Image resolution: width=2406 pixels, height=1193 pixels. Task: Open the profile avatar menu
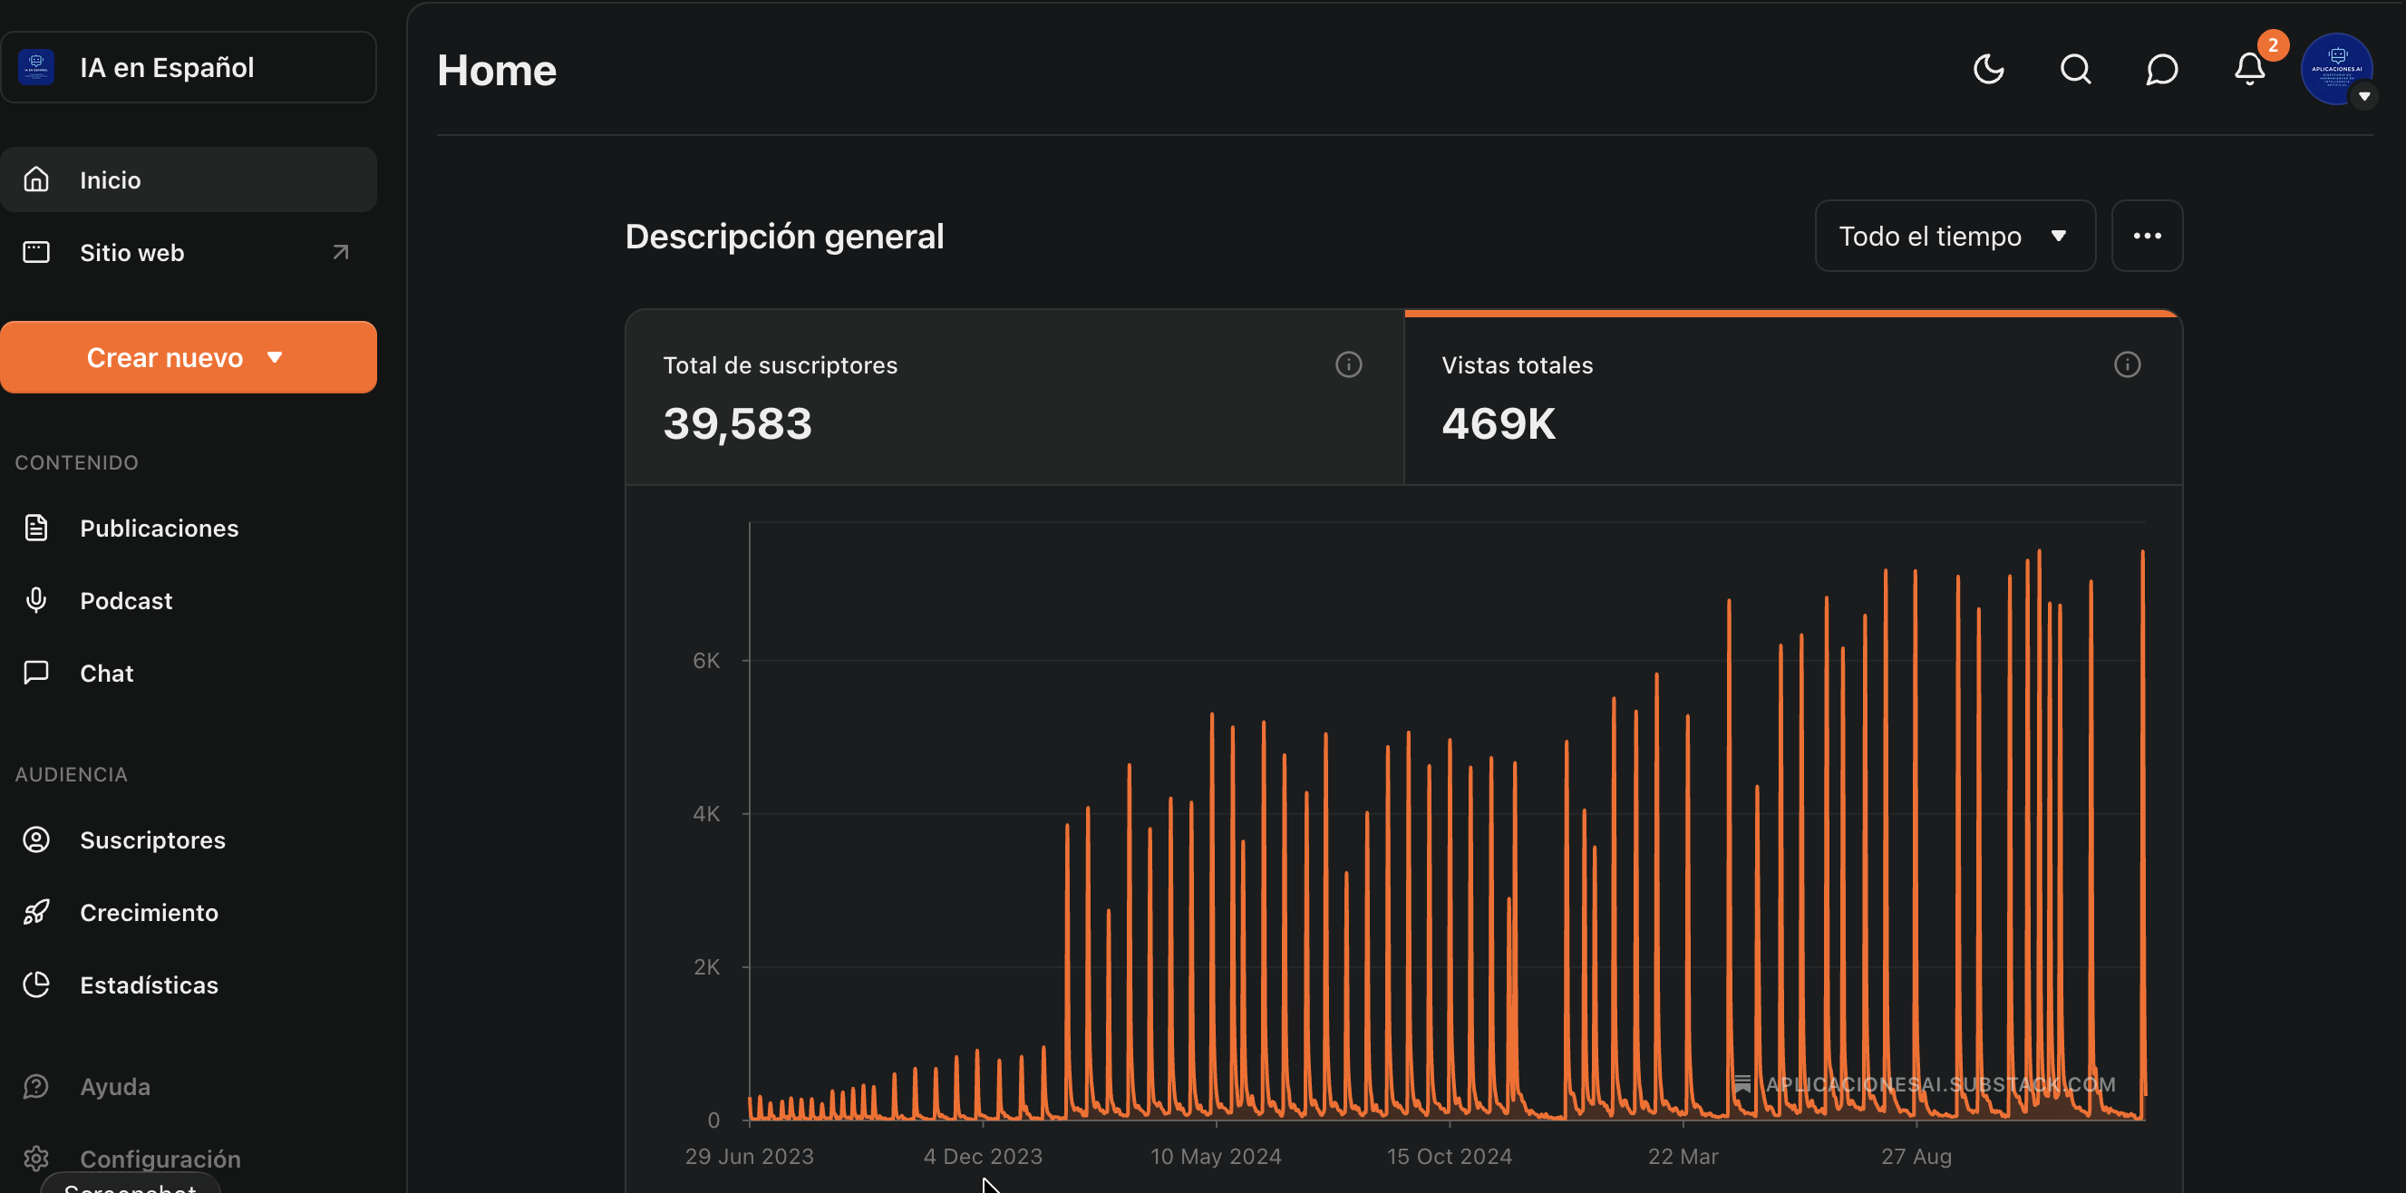tap(2337, 69)
